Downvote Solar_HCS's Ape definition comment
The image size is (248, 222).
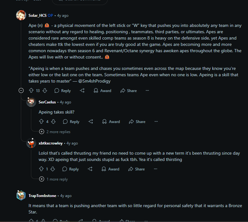[x=44, y=91]
